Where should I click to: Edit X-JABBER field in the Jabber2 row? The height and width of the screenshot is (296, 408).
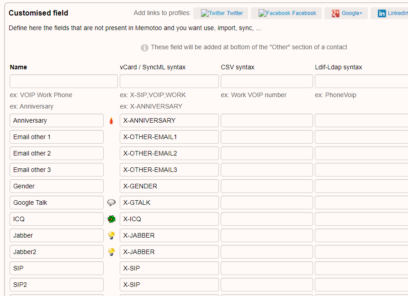(169, 252)
